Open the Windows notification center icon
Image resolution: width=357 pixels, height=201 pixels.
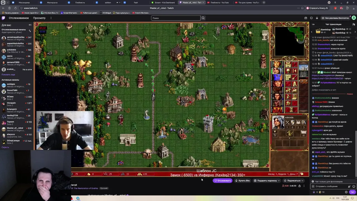pyautogui.click(x=353, y=198)
